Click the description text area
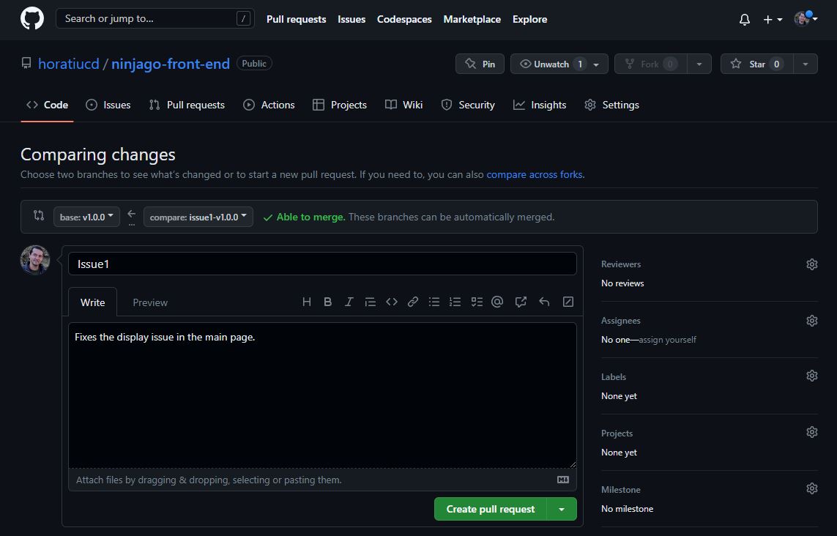 (x=322, y=395)
